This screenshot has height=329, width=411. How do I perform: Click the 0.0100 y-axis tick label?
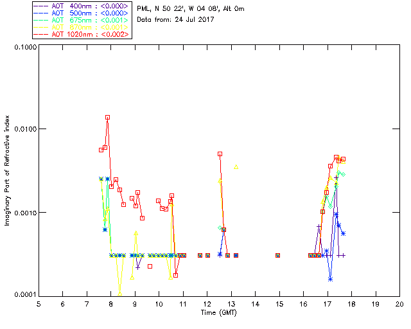26,129
